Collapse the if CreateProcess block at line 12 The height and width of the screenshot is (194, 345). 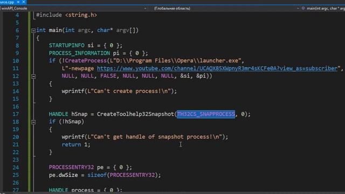(x=33, y=77)
